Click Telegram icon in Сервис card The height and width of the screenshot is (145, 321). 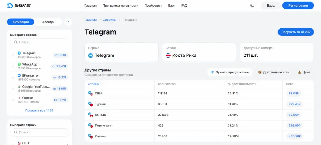(91, 55)
